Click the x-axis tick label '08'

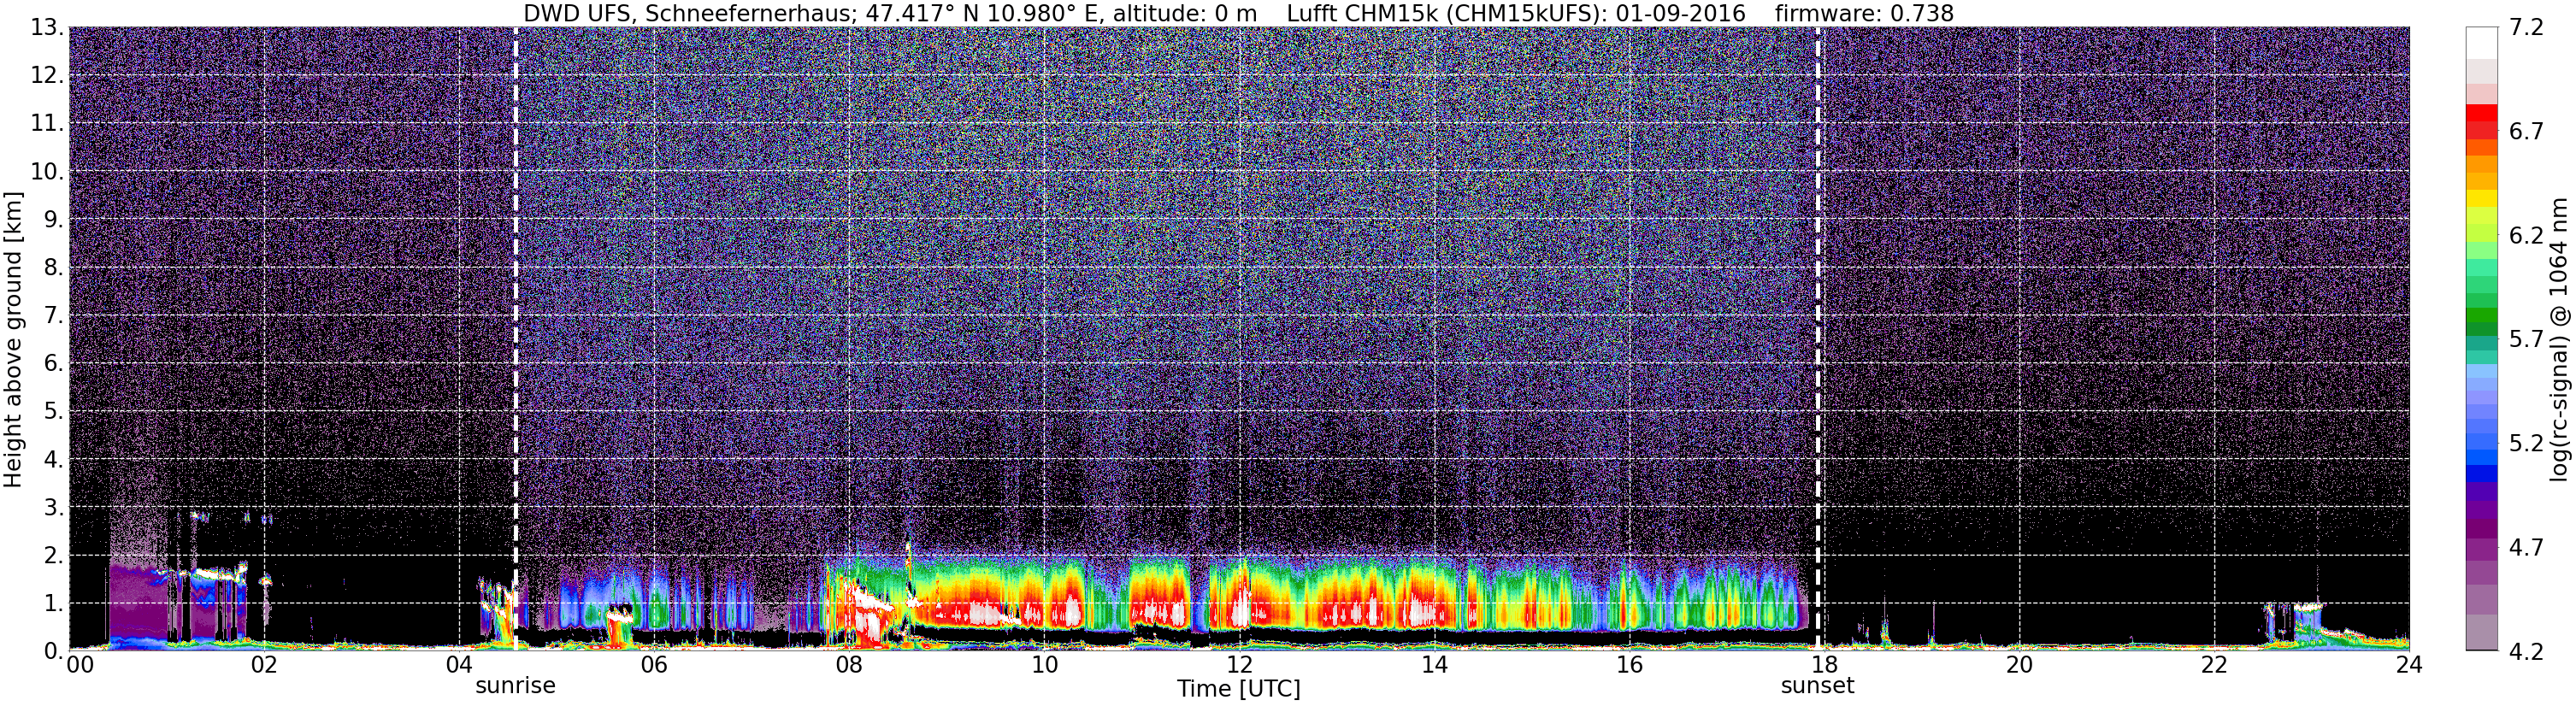point(849,665)
